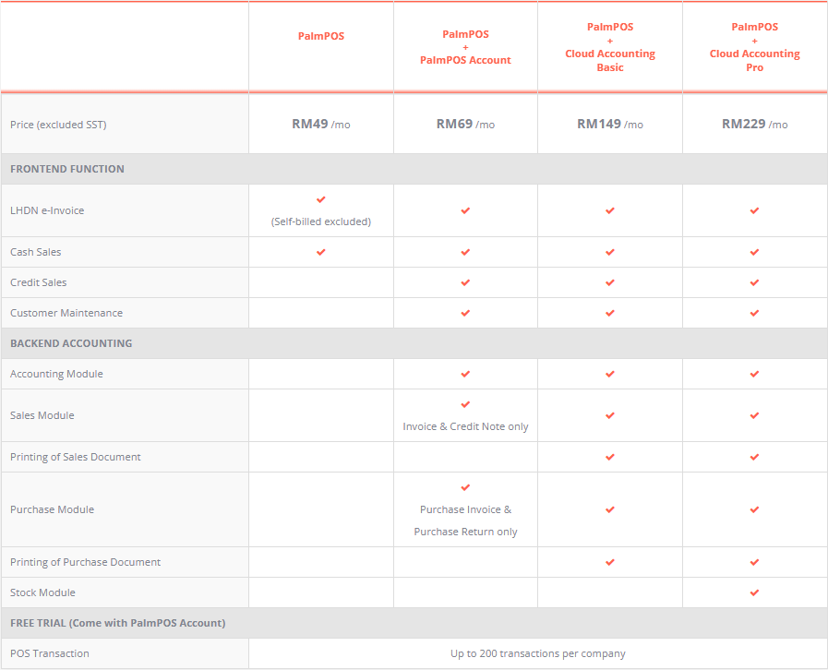Click Cash Sales checkmark under PalmPOS column
This screenshot has height=670, width=828.
(x=321, y=252)
